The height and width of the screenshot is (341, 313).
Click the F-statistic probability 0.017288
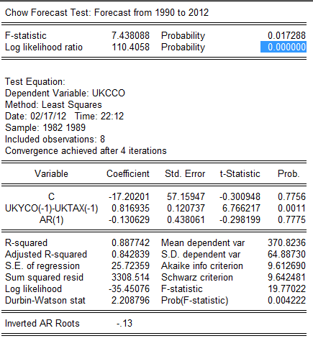point(286,35)
